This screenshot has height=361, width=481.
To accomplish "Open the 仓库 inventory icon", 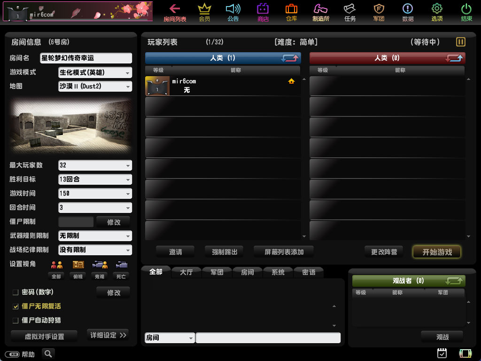I will [x=291, y=9].
